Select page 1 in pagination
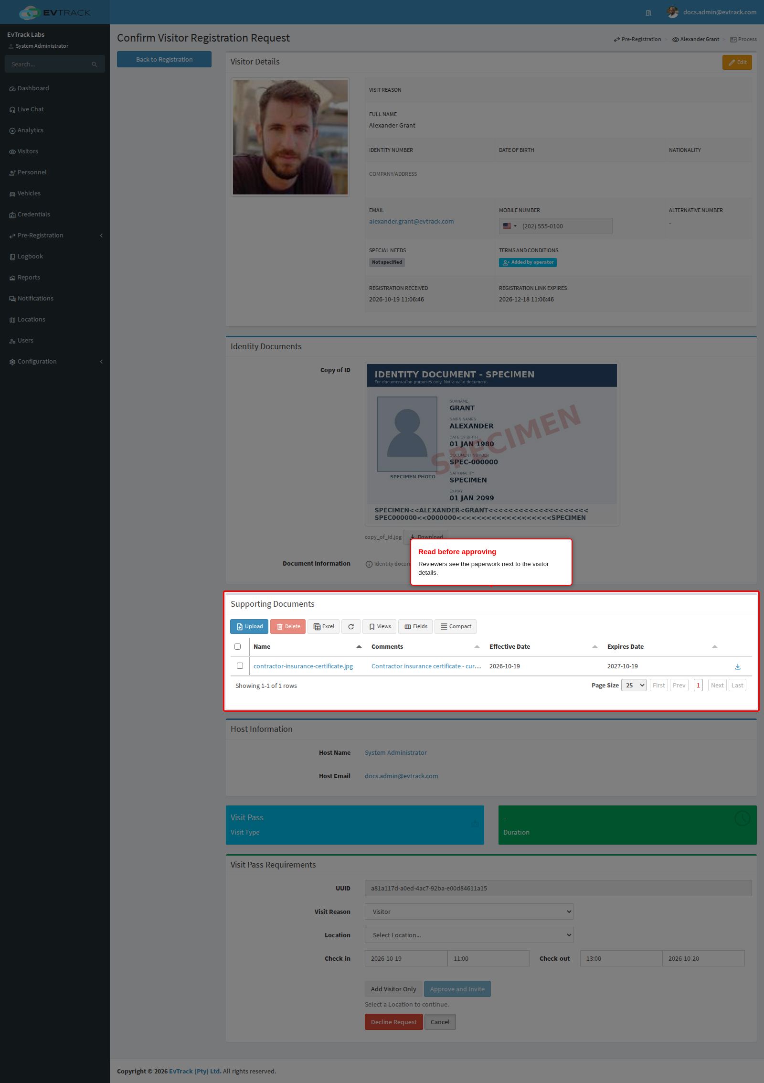The height and width of the screenshot is (1083, 764). [x=698, y=686]
